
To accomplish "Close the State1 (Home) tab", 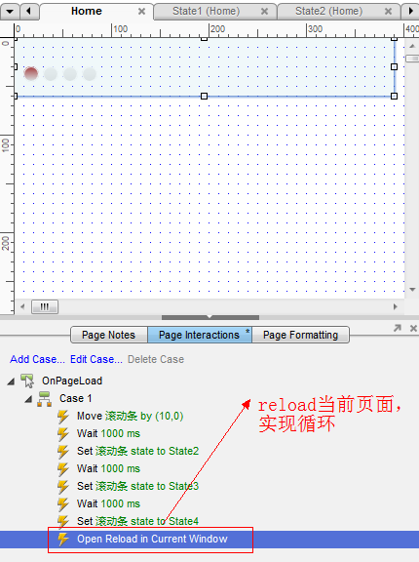I will [x=264, y=12].
